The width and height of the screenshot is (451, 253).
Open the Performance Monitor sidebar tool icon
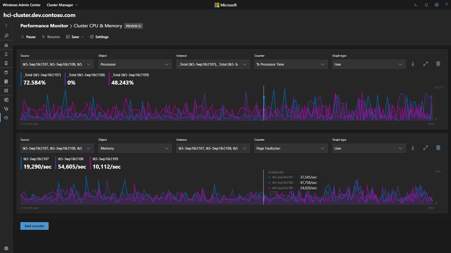[6, 118]
